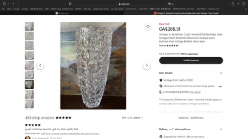Select the Etsy Canada vase listing tab

click(x=186, y=13)
